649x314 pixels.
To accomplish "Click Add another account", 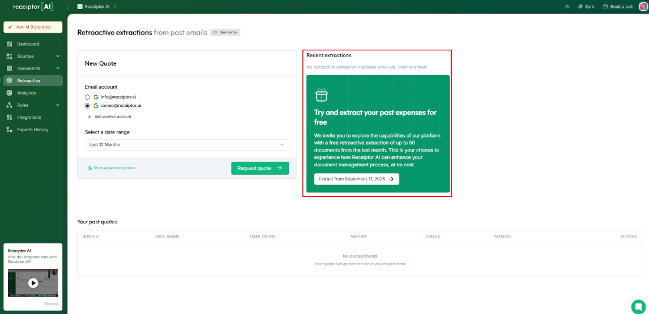I will click(x=109, y=117).
